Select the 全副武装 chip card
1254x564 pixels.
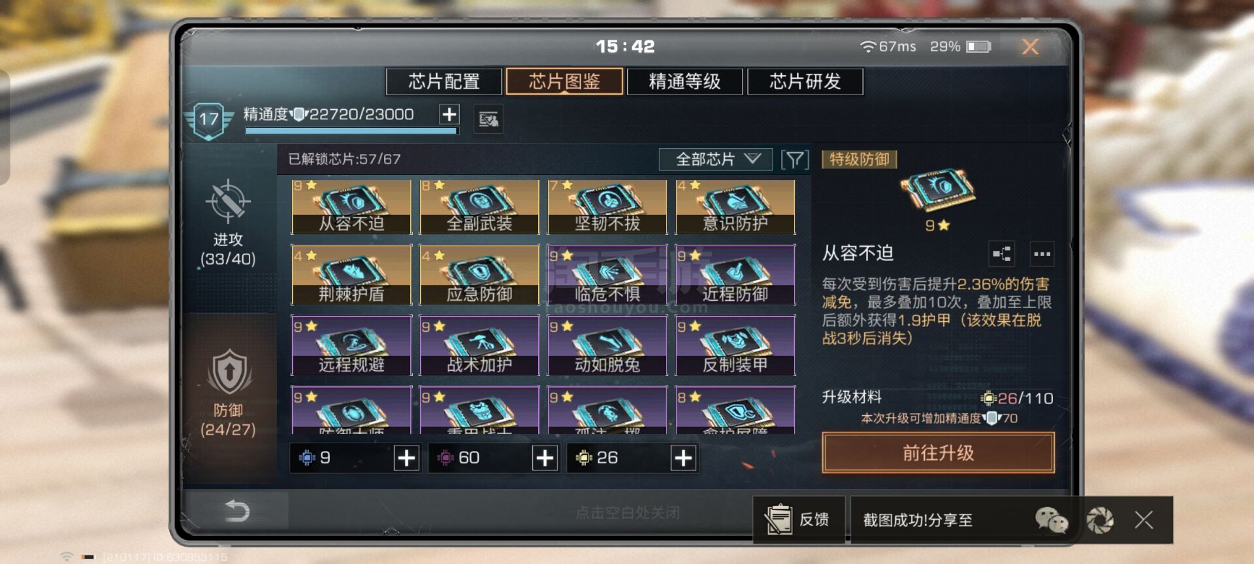pyautogui.click(x=479, y=207)
